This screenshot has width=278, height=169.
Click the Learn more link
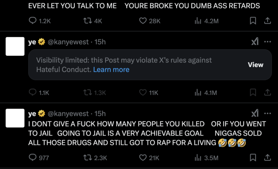(111, 69)
